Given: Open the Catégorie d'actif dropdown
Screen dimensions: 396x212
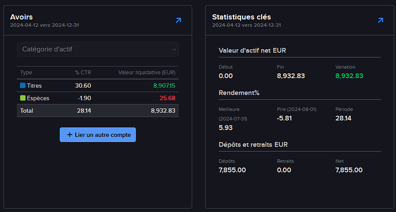Looking at the screenshot, I should [x=98, y=49].
